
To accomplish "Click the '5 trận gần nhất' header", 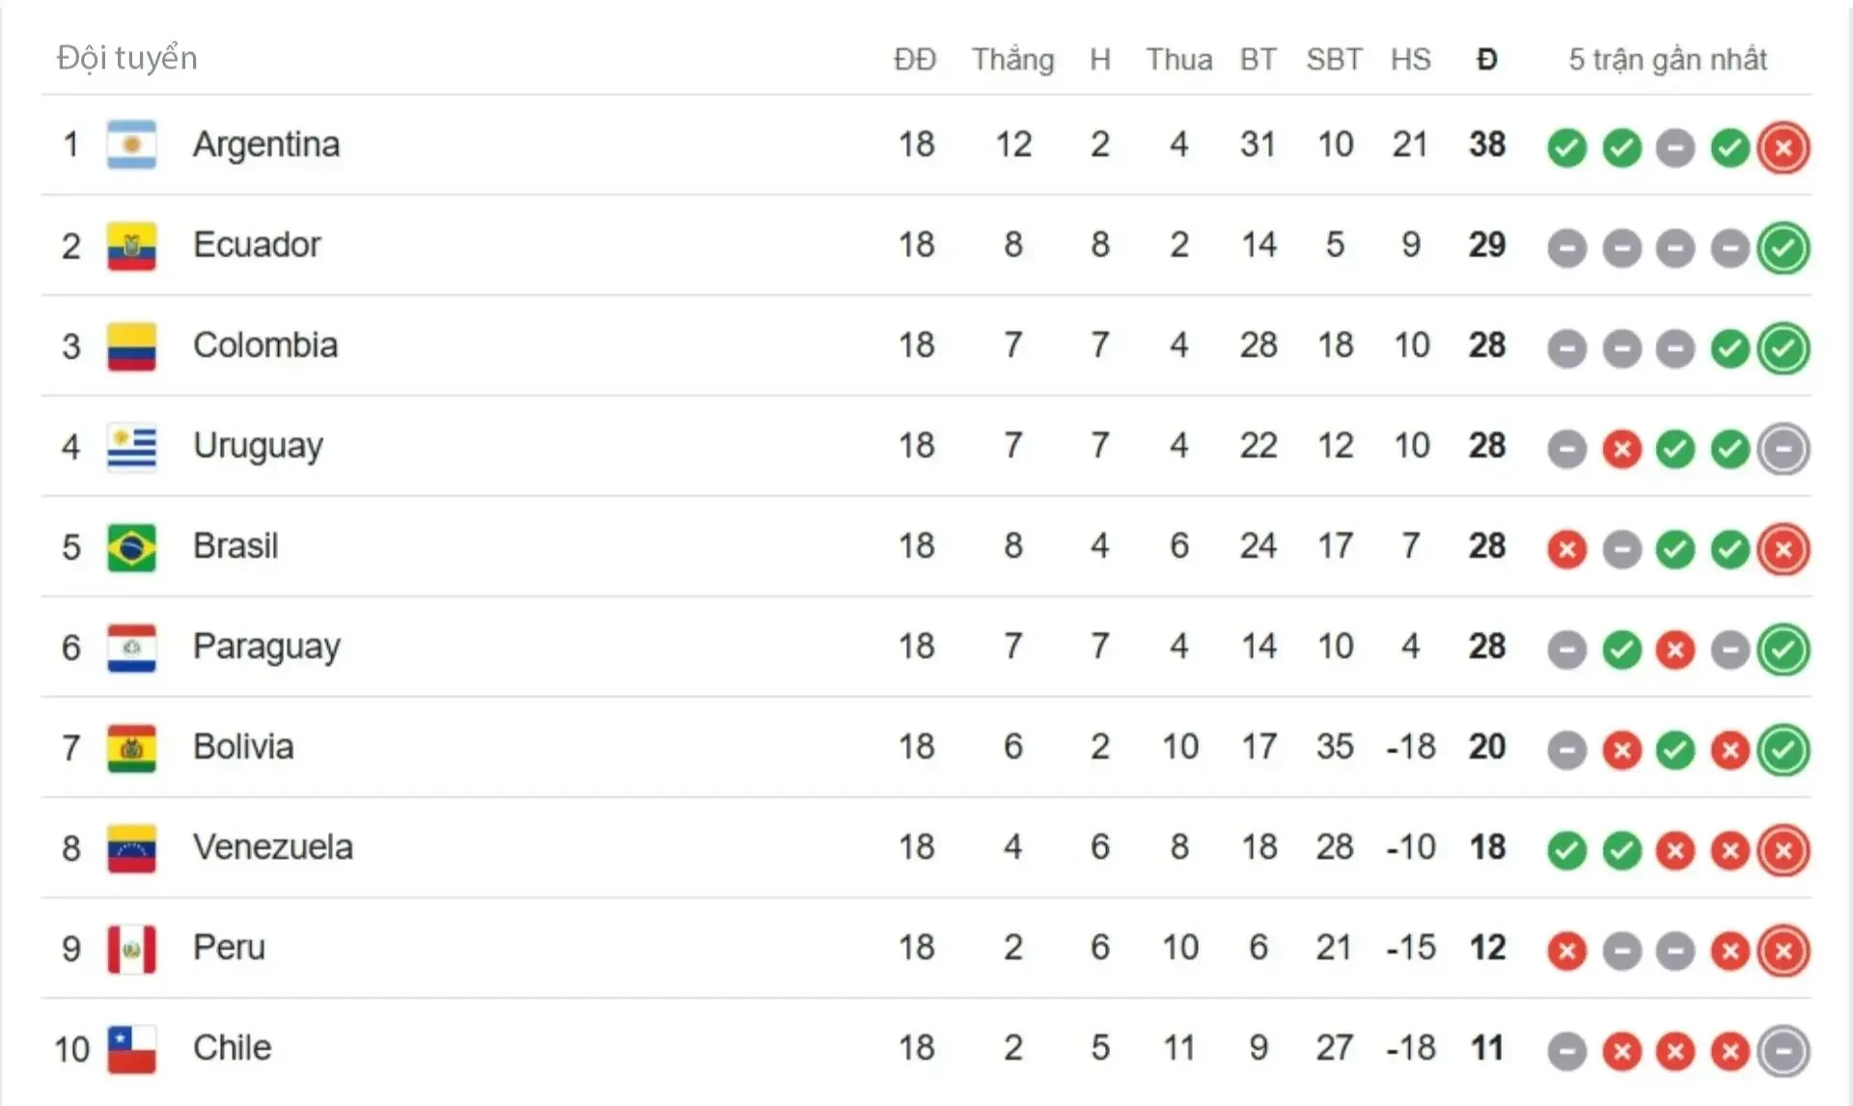I will tap(1668, 60).
